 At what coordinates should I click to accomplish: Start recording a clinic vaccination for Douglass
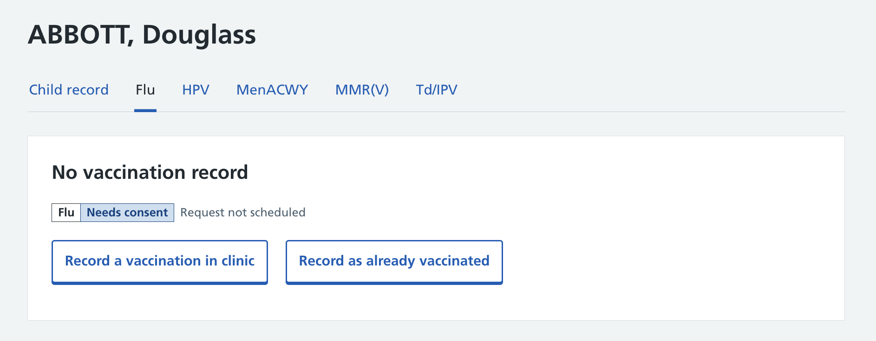159,261
